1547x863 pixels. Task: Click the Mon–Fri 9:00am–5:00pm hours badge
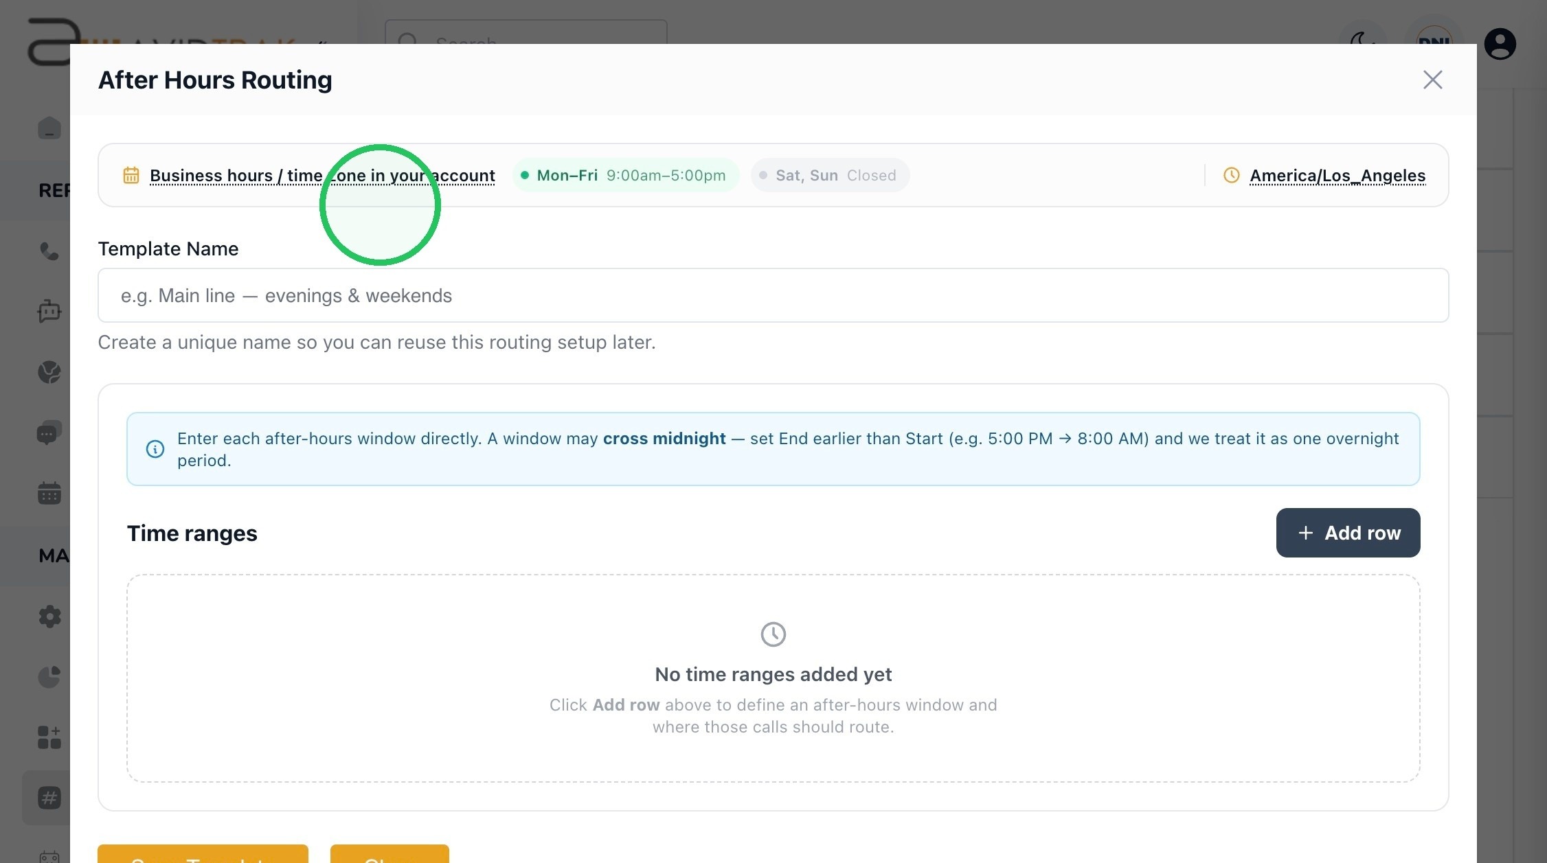point(626,175)
